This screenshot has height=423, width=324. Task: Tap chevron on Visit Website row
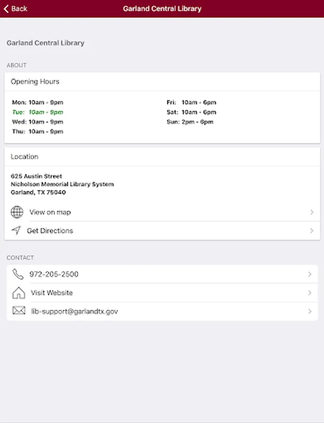click(x=309, y=293)
